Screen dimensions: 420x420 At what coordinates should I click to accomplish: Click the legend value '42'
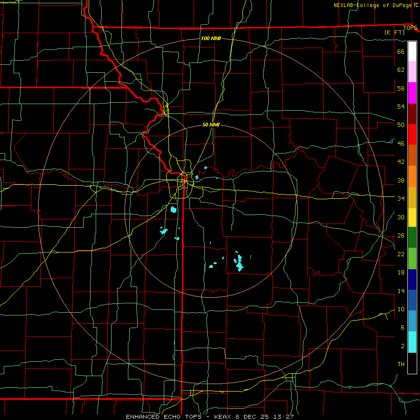pyautogui.click(x=401, y=161)
